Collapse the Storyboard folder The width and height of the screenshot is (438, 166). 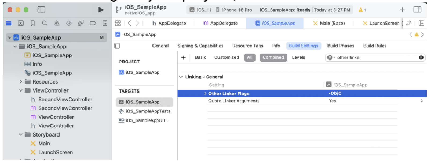[x=21, y=135]
